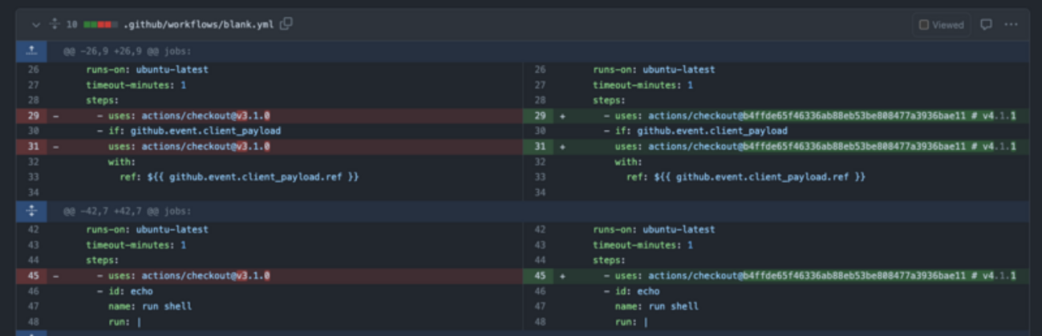
Task: Click the diff stat colored squares
Action: (x=100, y=25)
